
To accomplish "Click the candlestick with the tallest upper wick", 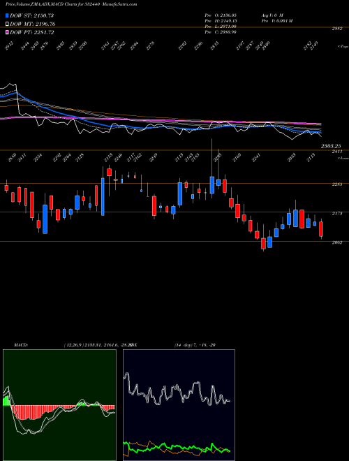I will pos(211,184).
